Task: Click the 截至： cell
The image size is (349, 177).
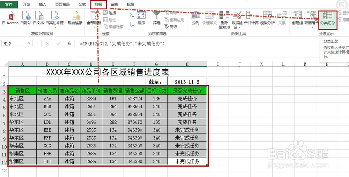Action: (157, 82)
